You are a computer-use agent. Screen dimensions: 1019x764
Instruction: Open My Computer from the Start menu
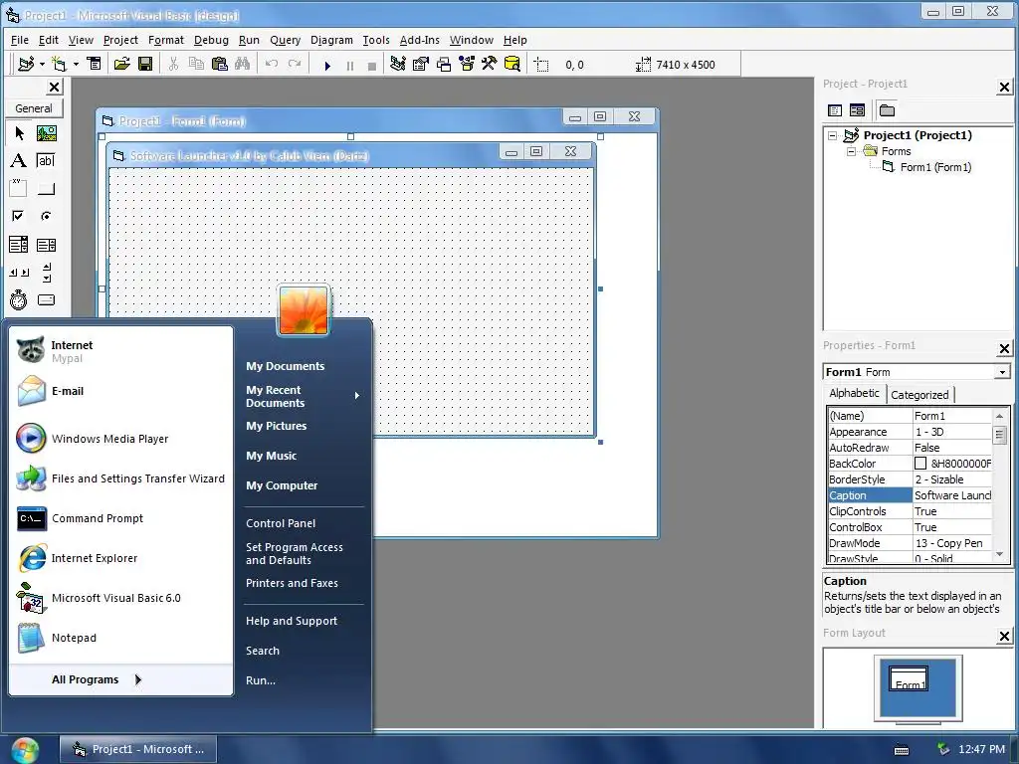282,485
